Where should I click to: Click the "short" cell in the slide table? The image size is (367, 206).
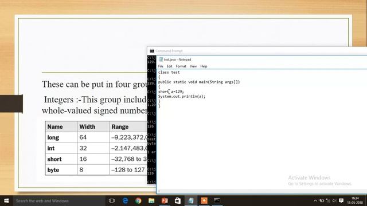(x=61, y=159)
